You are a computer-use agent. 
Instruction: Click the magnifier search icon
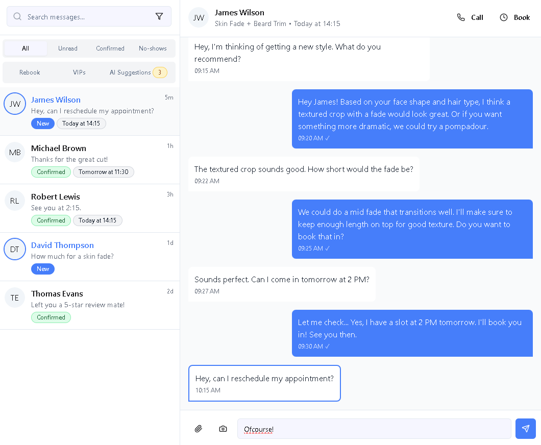17,16
